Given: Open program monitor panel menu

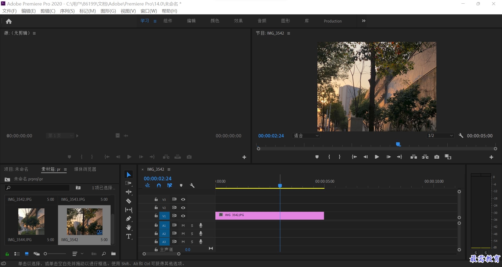Looking at the screenshot, I should click(289, 33).
